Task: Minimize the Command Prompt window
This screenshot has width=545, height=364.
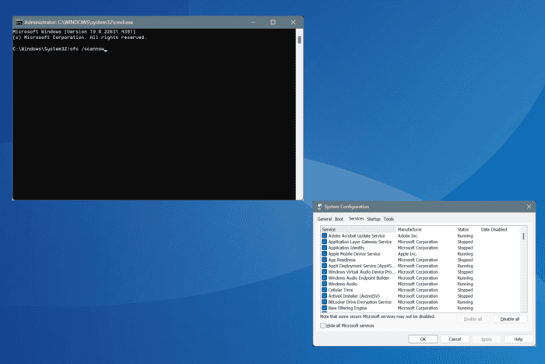Action: 253,23
